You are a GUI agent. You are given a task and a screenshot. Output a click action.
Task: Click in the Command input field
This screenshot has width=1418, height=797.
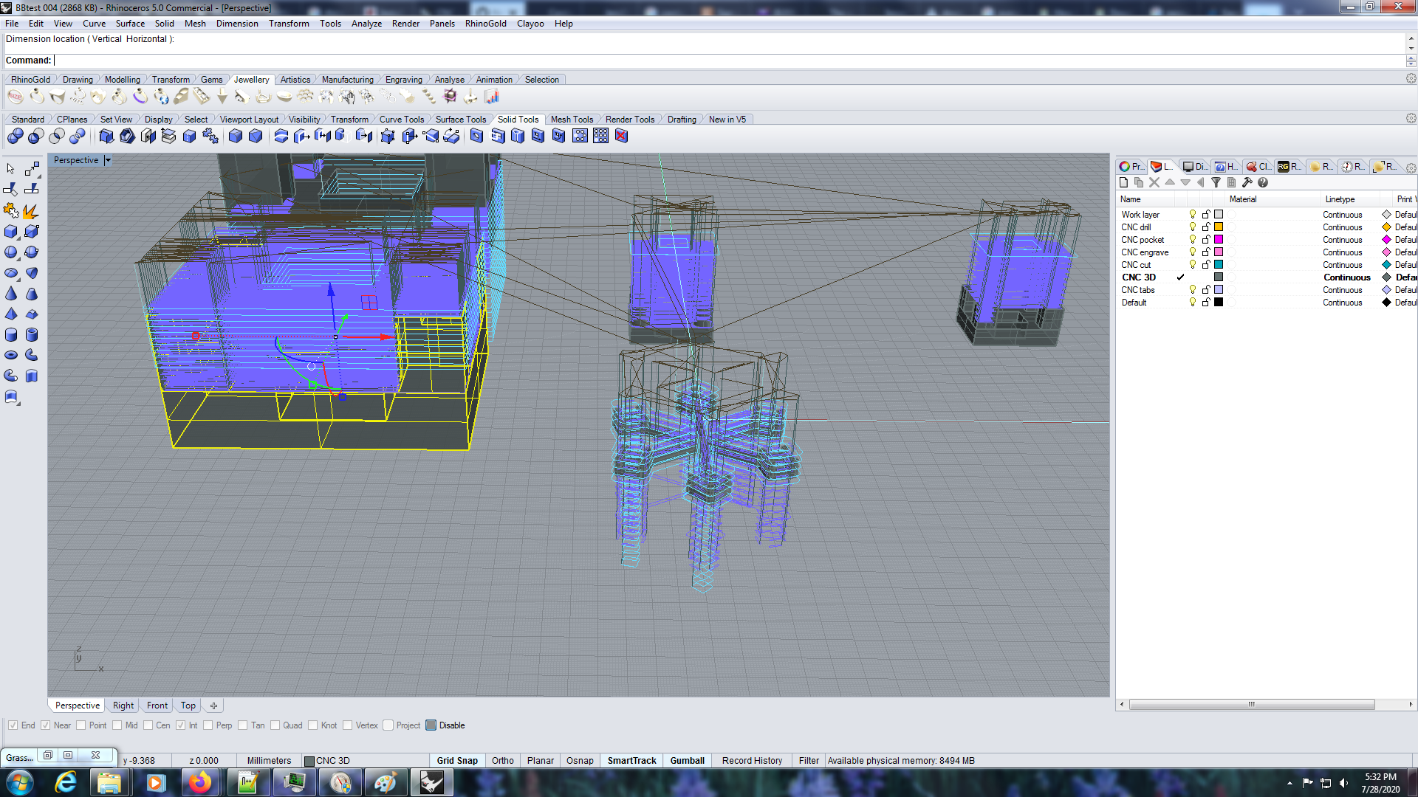[x=728, y=61]
